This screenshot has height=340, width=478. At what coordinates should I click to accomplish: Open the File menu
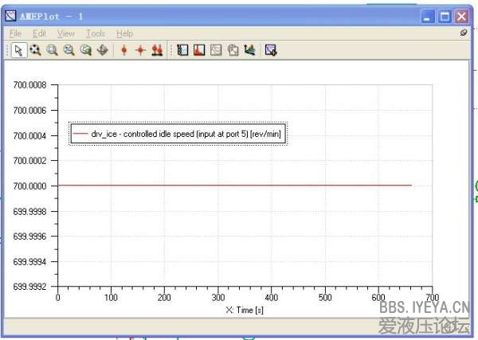pyautogui.click(x=16, y=33)
